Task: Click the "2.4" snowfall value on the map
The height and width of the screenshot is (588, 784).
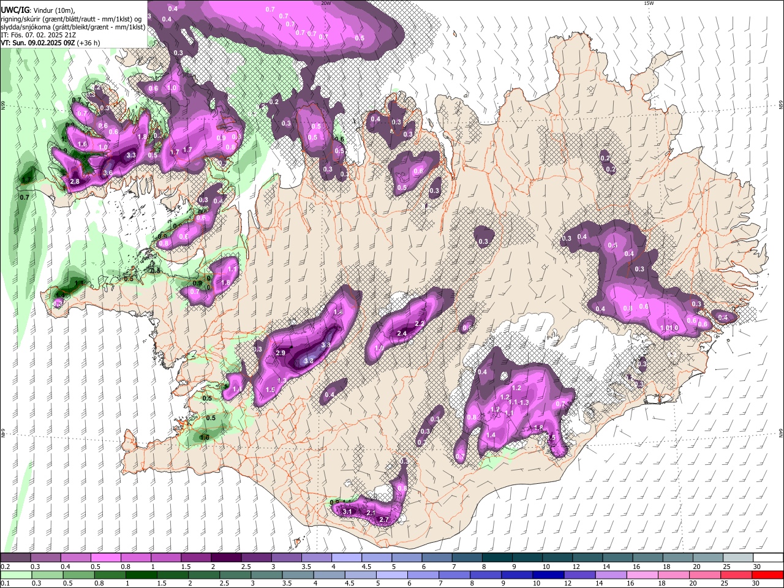Action: pyautogui.click(x=402, y=333)
